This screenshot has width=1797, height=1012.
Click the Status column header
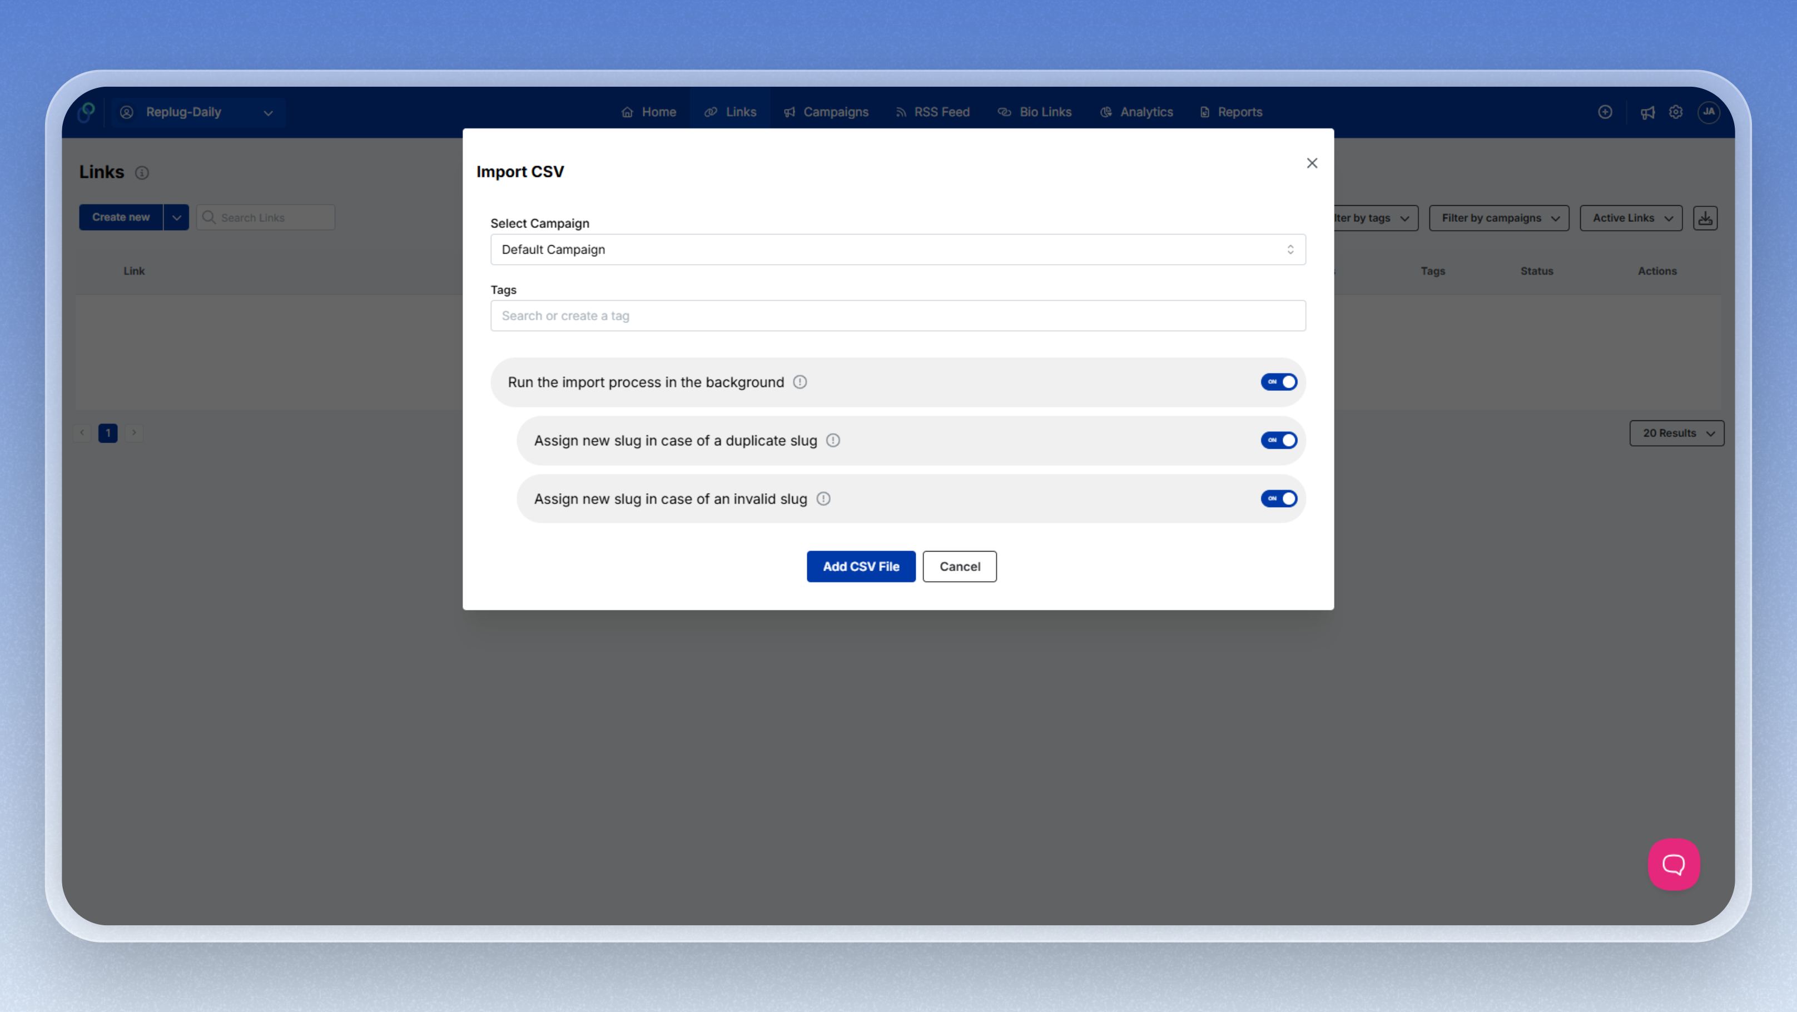tap(1537, 271)
